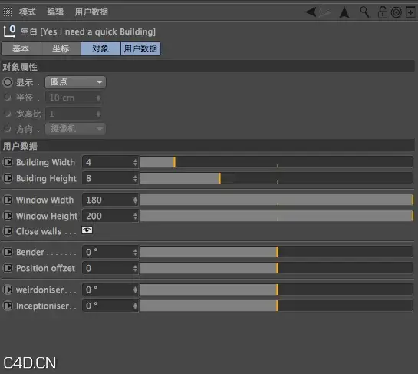
Task: Click the Window Width slider bar
Action: coord(276,200)
